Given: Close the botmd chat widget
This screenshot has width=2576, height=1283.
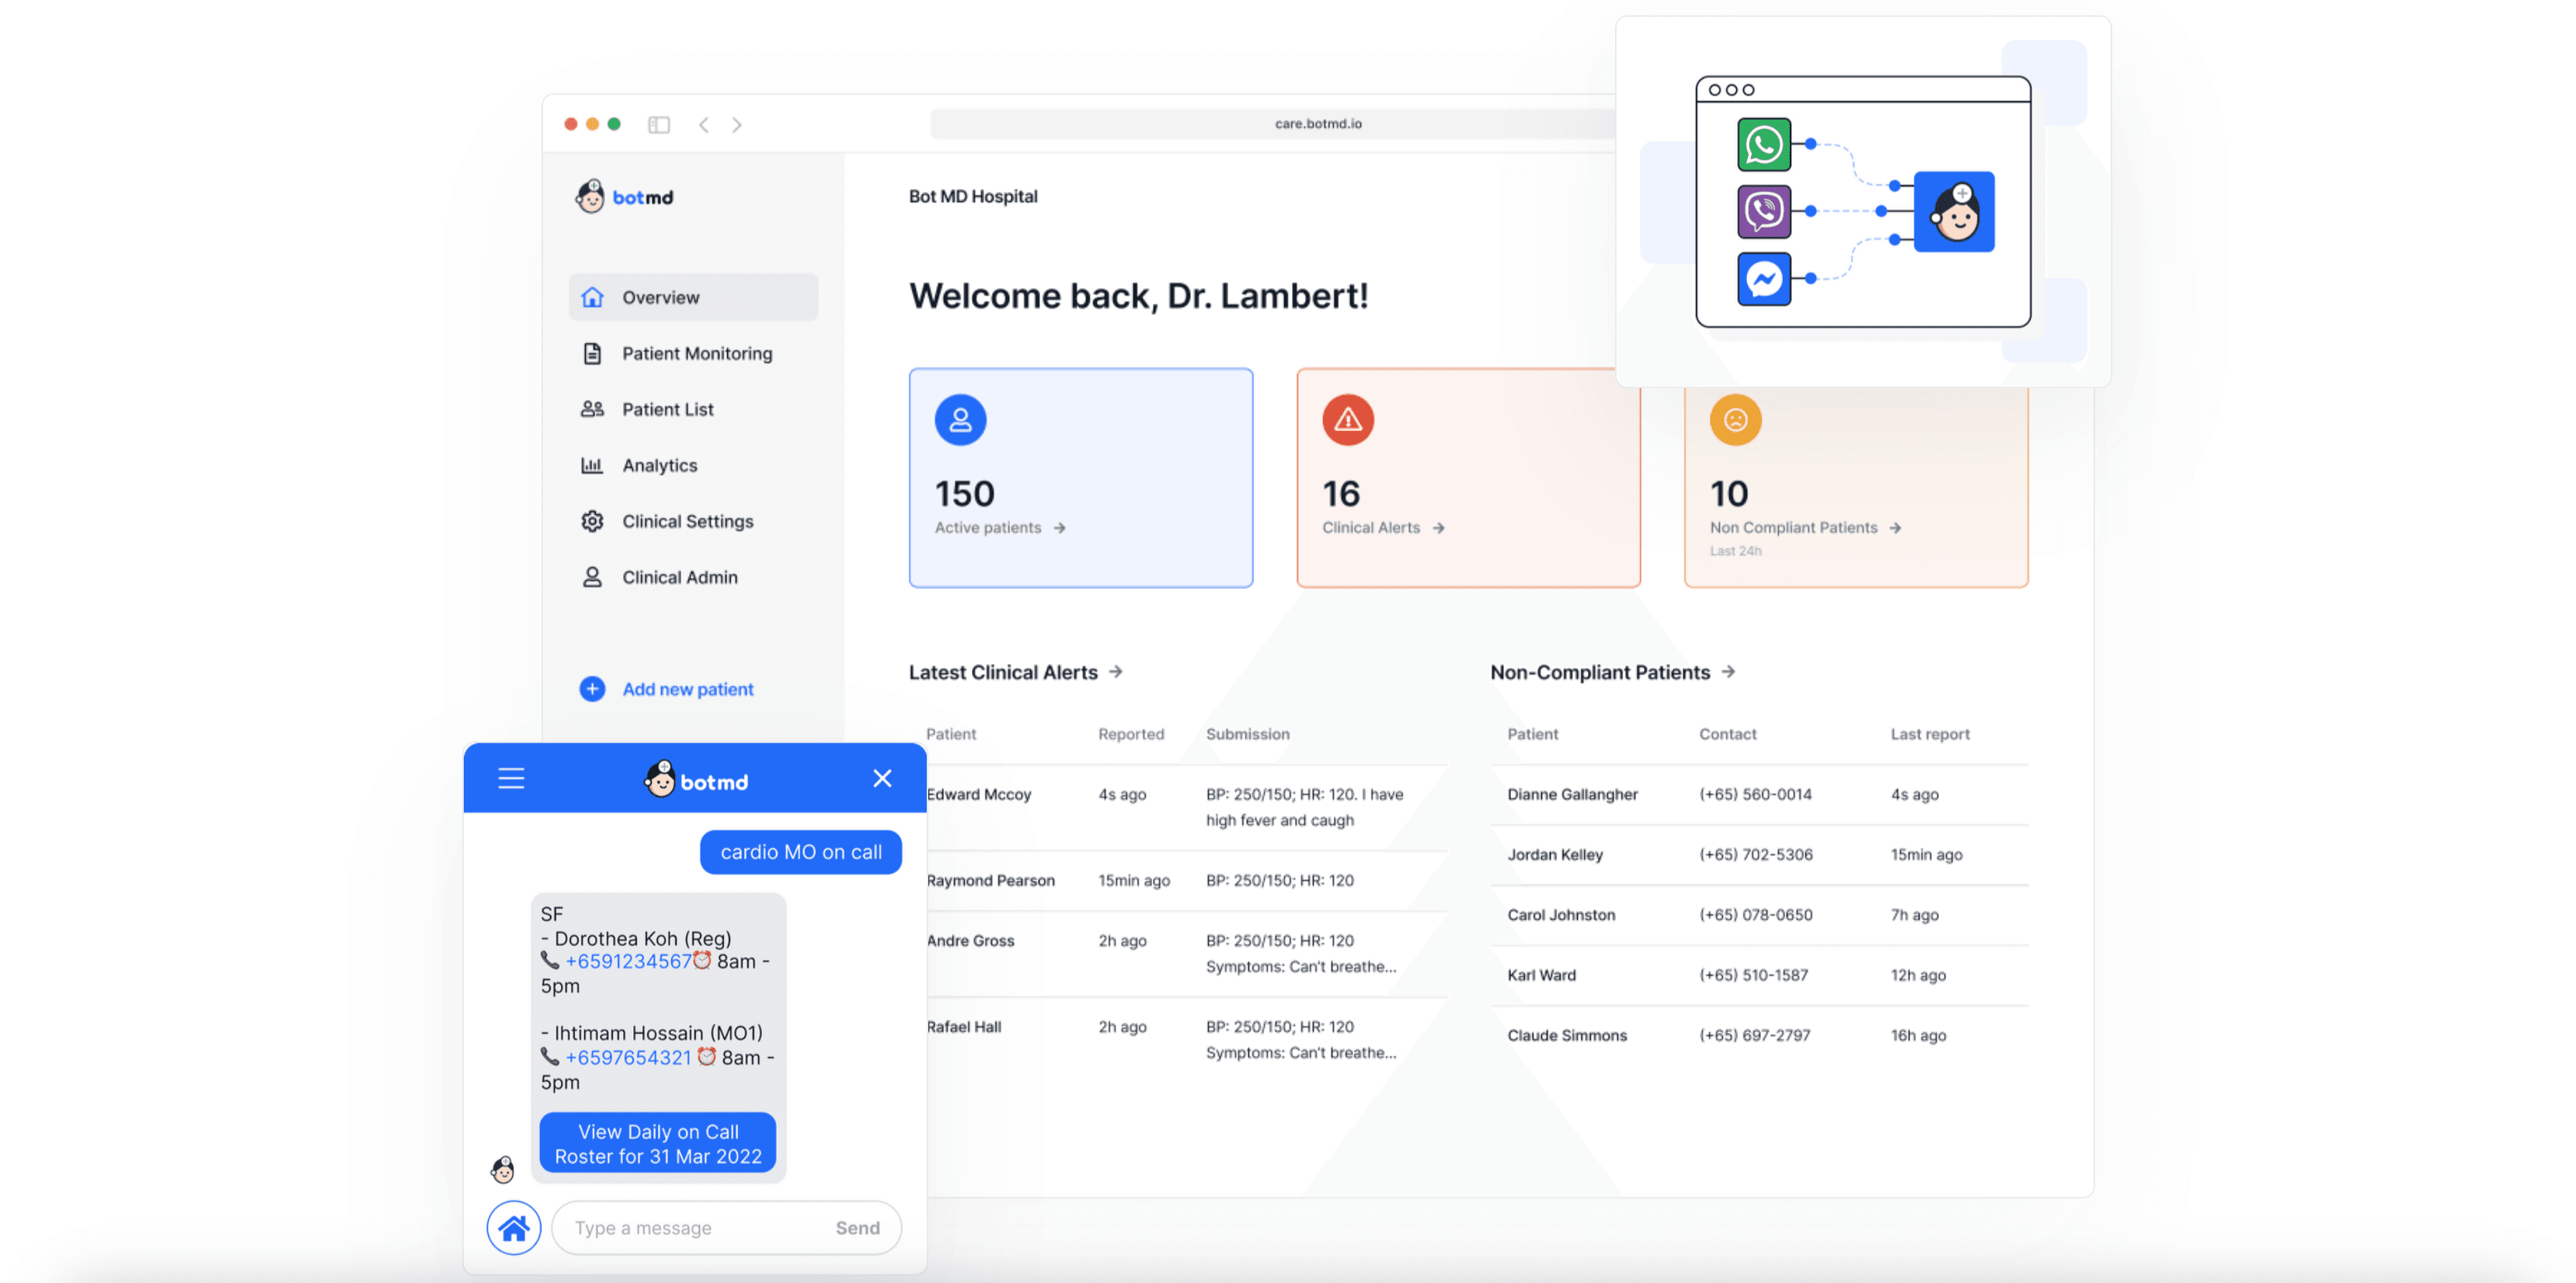Looking at the screenshot, I should coord(881,779).
